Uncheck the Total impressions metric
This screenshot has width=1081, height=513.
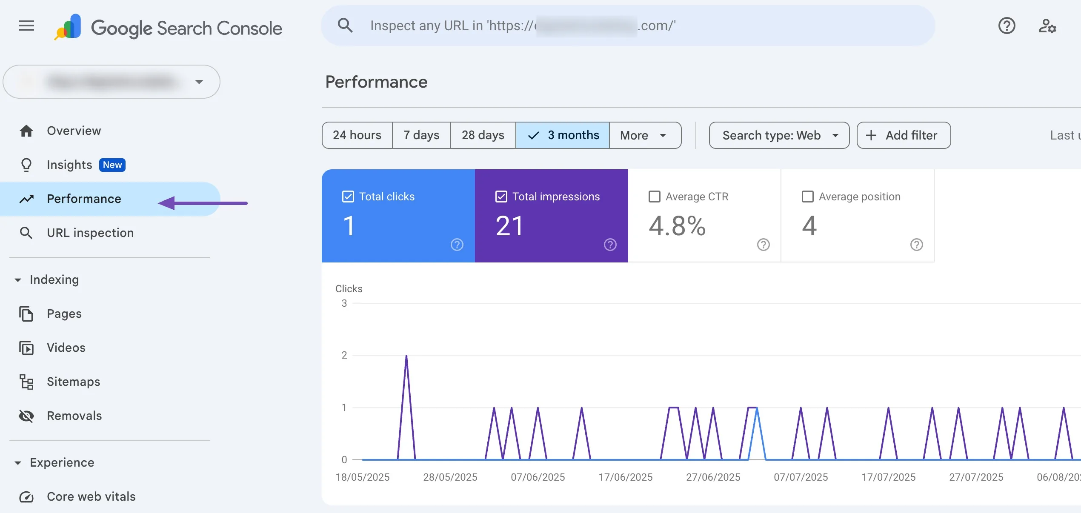(501, 197)
